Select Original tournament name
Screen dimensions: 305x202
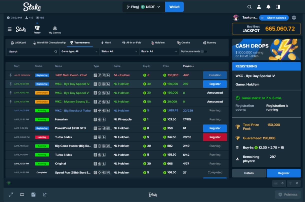click(x=61, y=164)
